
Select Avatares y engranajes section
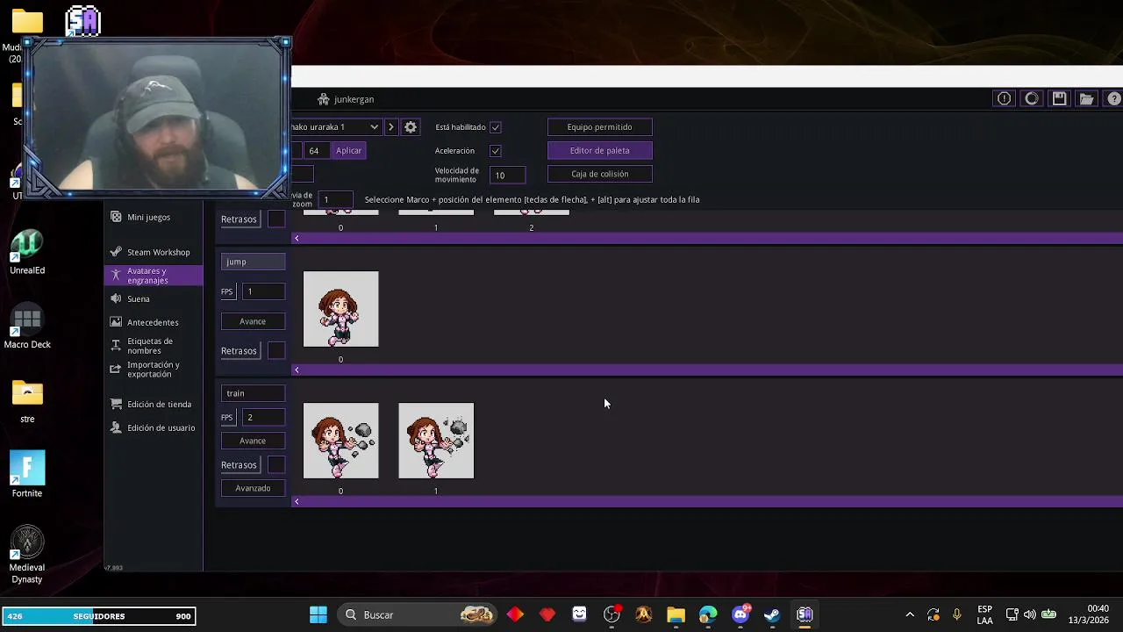pos(154,276)
